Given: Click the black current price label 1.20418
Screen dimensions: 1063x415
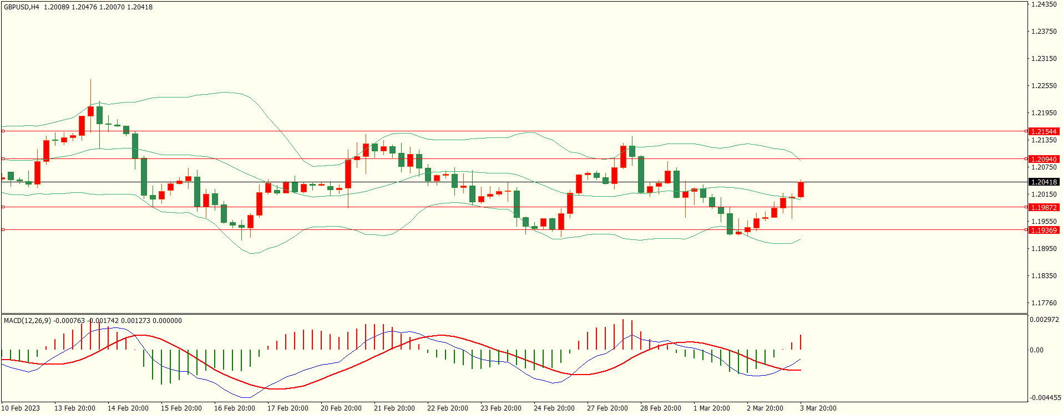Looking at the screenshot, I should click(1044, 182).
